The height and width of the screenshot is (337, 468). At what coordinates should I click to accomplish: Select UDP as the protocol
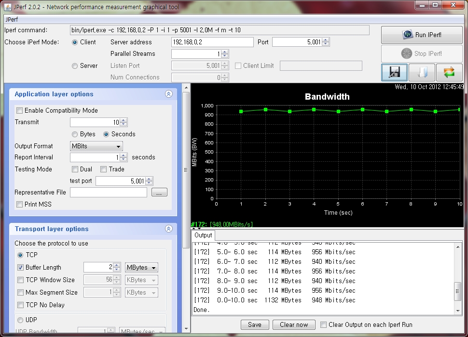coord(20,320)
